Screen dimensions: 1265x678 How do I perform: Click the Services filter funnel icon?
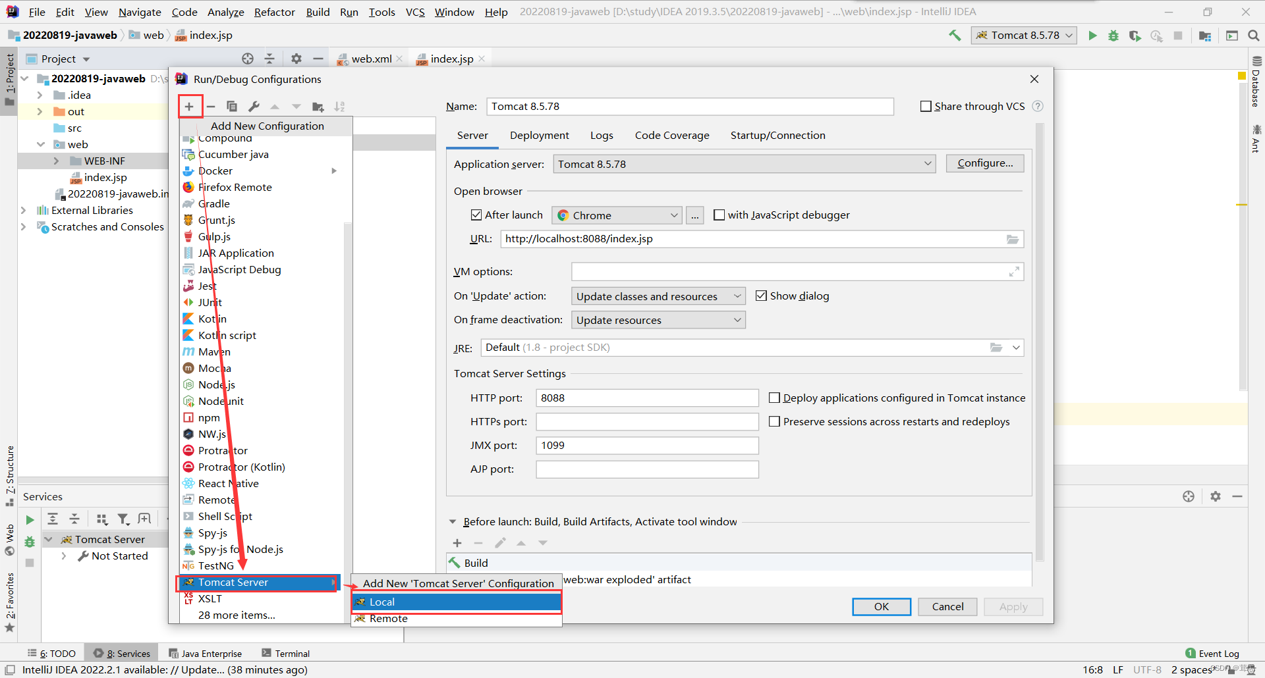tap(123, 519)
